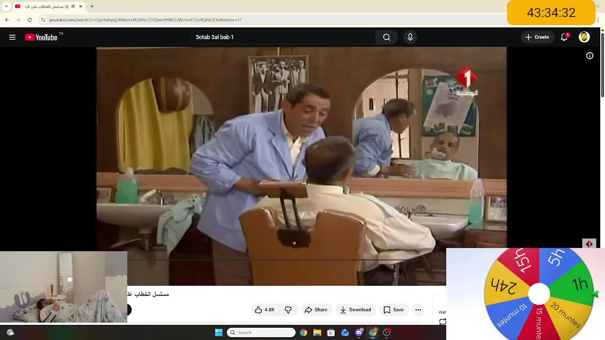Select the YouTube video tab
The height and width of the screenshot is (340, 605).
(x=49, y=7)
